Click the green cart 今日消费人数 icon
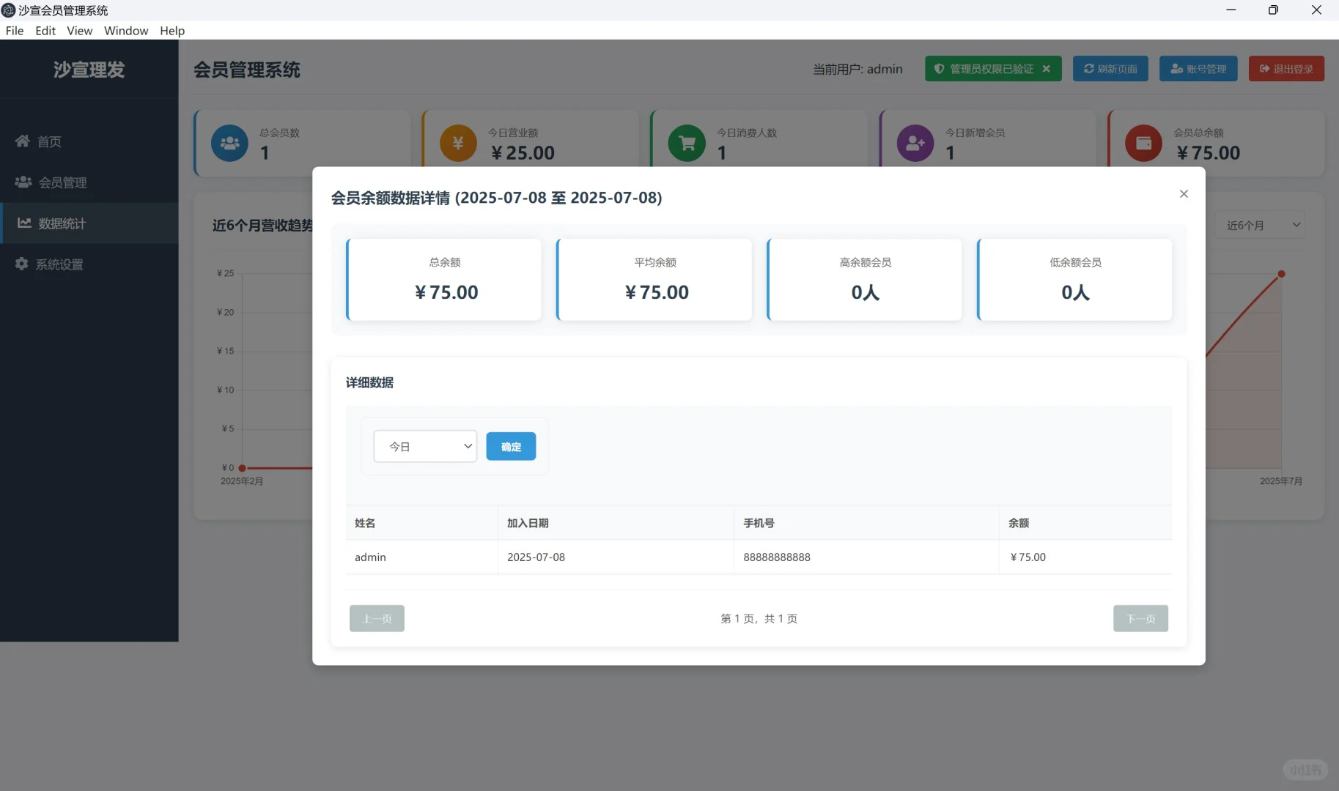Screen dimensions: 1339x791 [687, 143]
